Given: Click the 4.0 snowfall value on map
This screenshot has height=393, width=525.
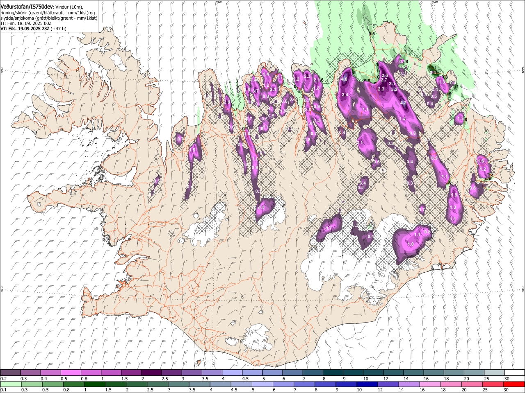Looking at the screenshot, I should (x=344, y=79).
